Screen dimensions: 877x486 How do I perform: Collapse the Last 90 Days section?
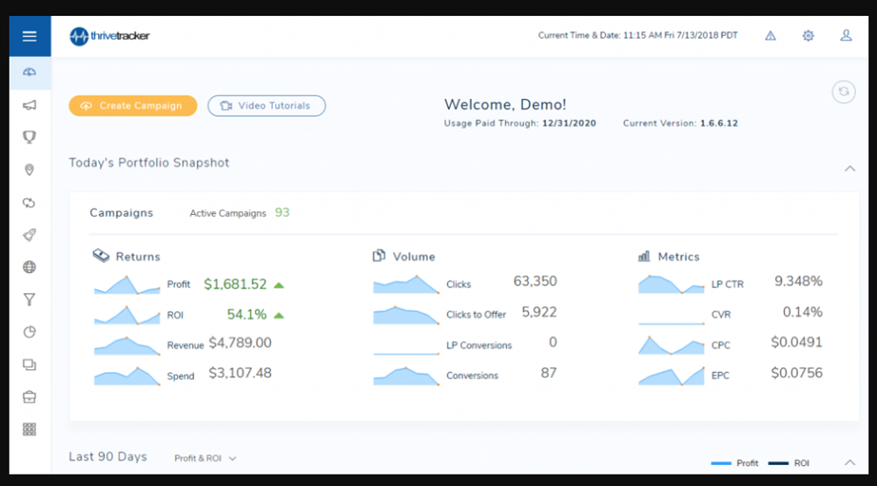[x=850, y=462]
